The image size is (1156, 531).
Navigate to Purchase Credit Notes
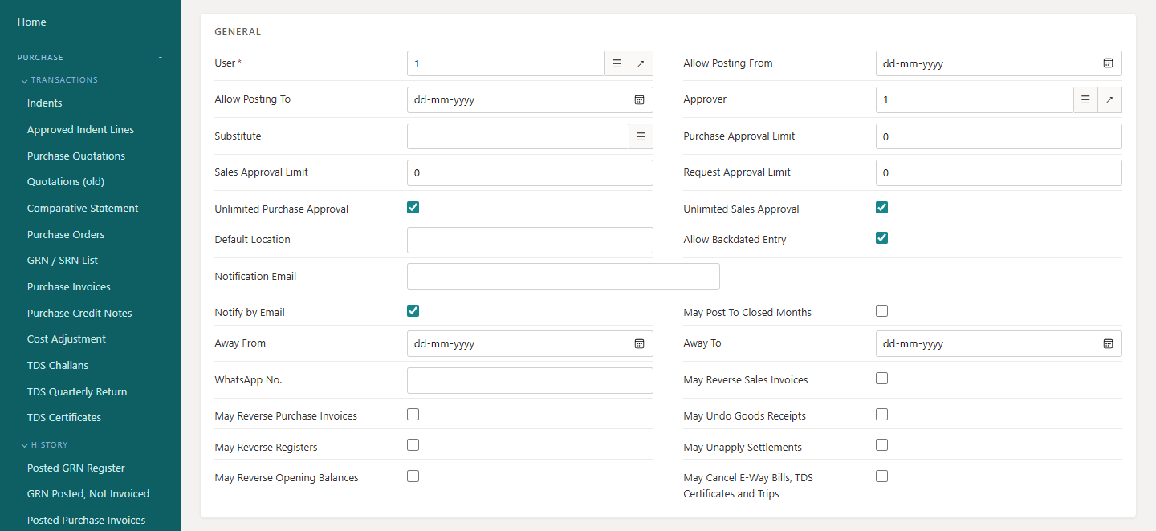(79, 314)
